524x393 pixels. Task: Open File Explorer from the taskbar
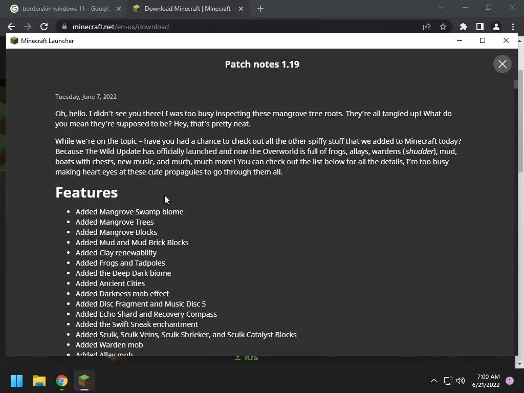[x=39, y=381]
